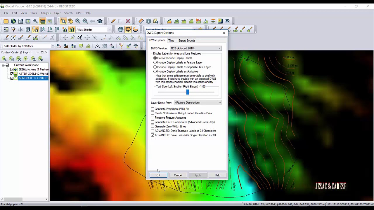Open the DWG Version dropdown
Screen dimensions: 374x210
pyautogui.click(x=196, y=48)
